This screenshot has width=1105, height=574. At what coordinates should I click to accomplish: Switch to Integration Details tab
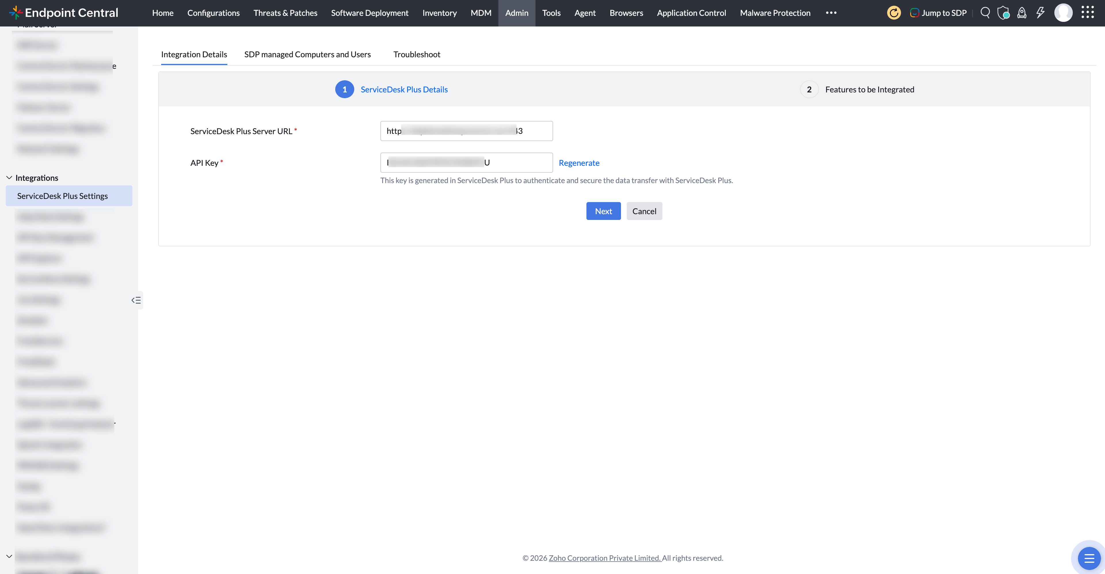[x=194, y=54]
